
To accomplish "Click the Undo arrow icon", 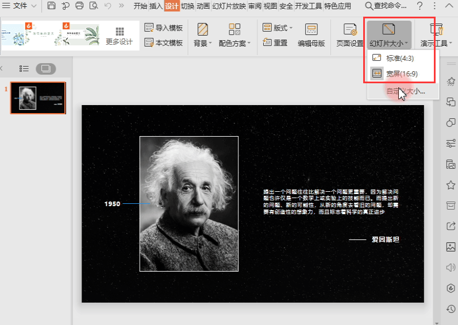I will (107, 6).
